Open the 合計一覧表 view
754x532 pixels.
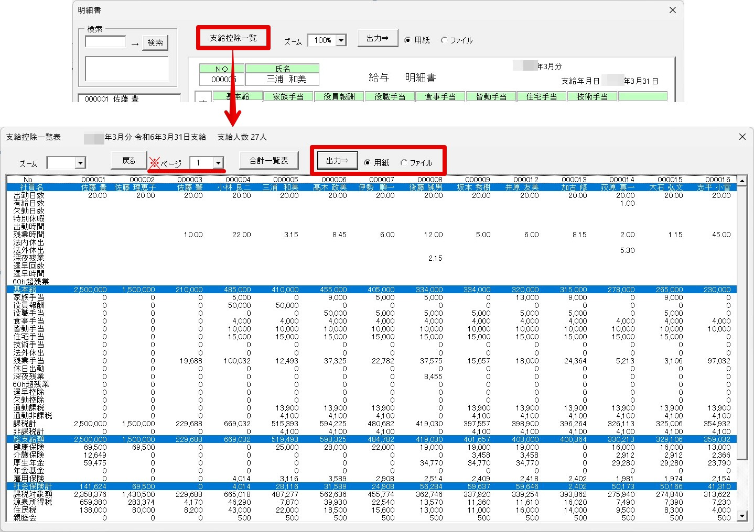[268, 161]
